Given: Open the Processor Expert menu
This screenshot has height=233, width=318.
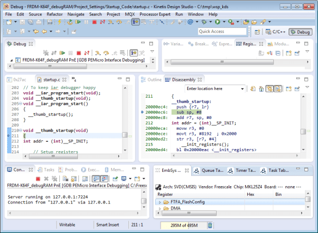Looking at the screenshot, I should [x=155, y=14].
